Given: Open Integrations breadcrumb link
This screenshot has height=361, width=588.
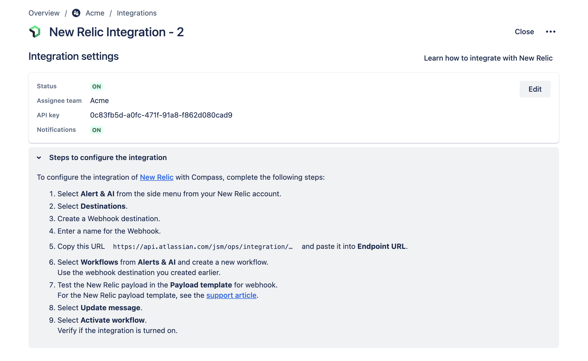Looking at the screenshot, I should point(137,13).
